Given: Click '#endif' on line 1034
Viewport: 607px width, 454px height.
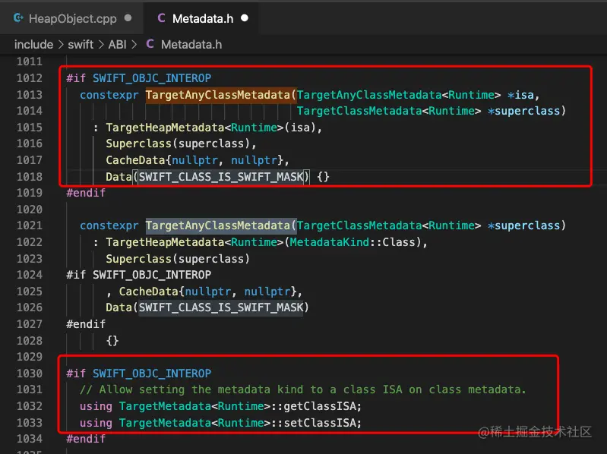Looking at the screenshot, I should pyautogui.click(x=86, y=439).
